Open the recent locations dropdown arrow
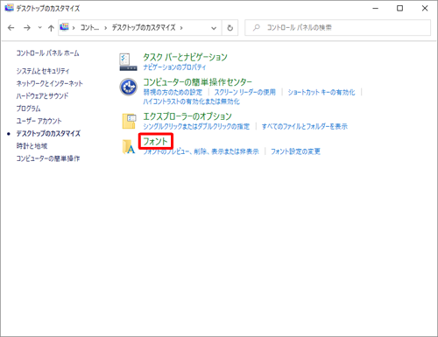The width and height of the screenshot is (438, 337). click(40, 28)
